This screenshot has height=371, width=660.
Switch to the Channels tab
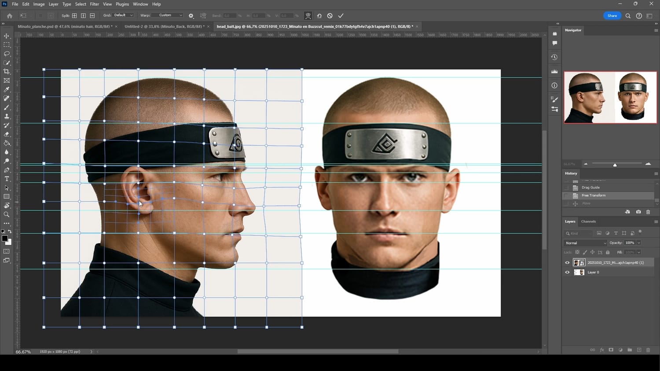click(588, 222)
